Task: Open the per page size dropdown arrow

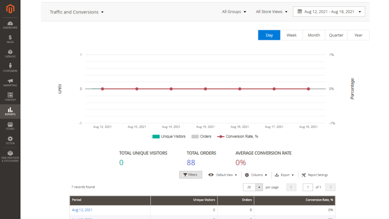Action: tap(259, 187)
